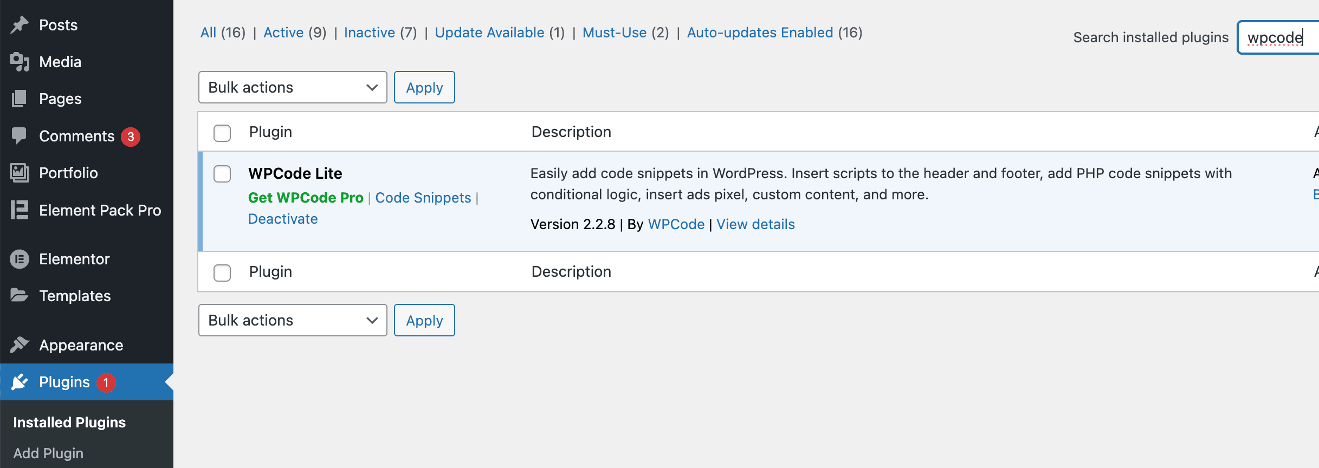The width and height of the screenshot is (1319, 468).
Task: Click the Plugins plug icon
Action: point(20,381)
